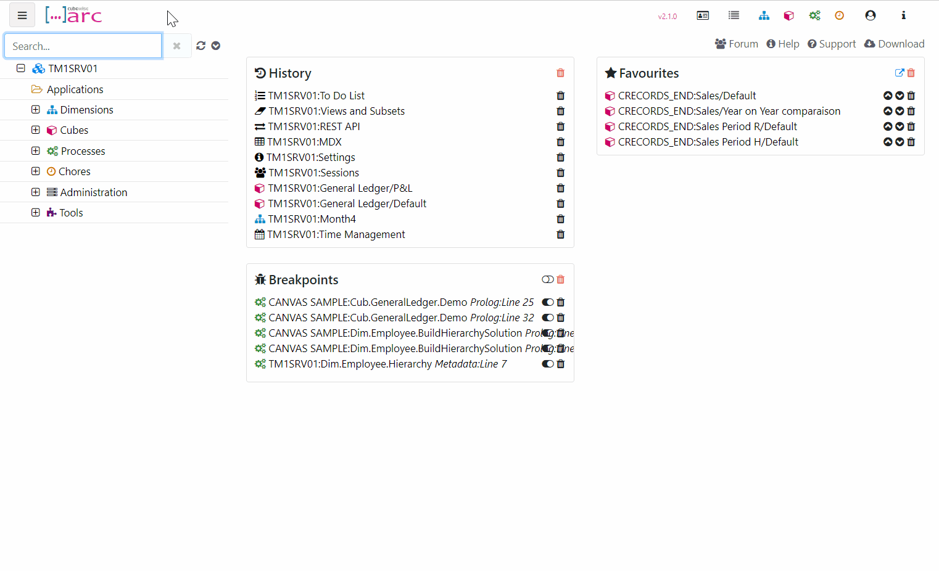Toggle breakpoint for Cub.GeneralLedger.Demo Line 25

click(x=547, y=302)
